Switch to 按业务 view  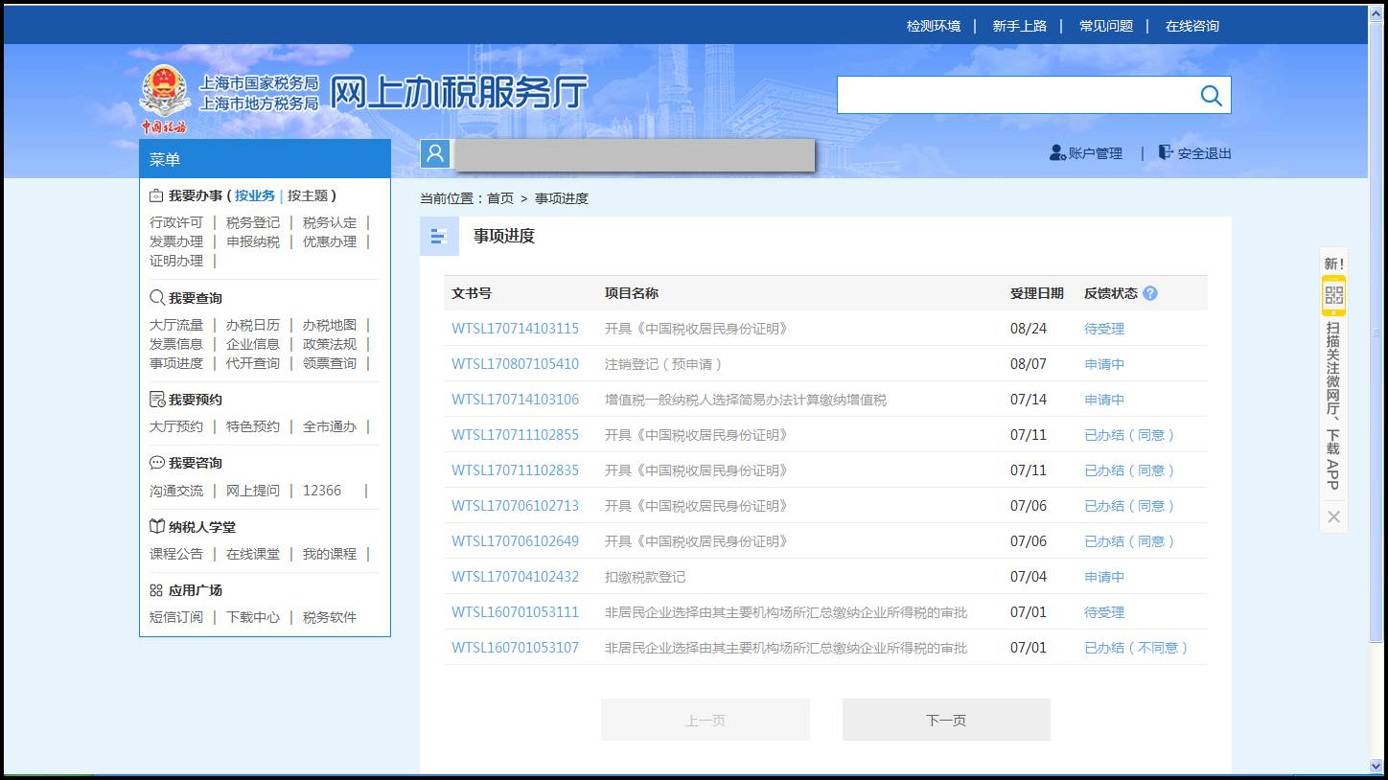coord(255,195)
